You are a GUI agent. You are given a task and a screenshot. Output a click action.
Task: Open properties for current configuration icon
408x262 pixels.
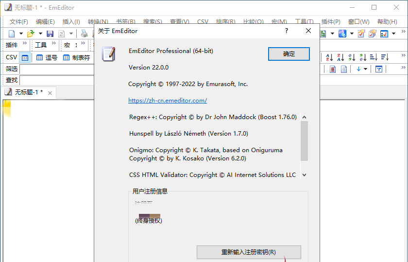click(x=361, y=34)
